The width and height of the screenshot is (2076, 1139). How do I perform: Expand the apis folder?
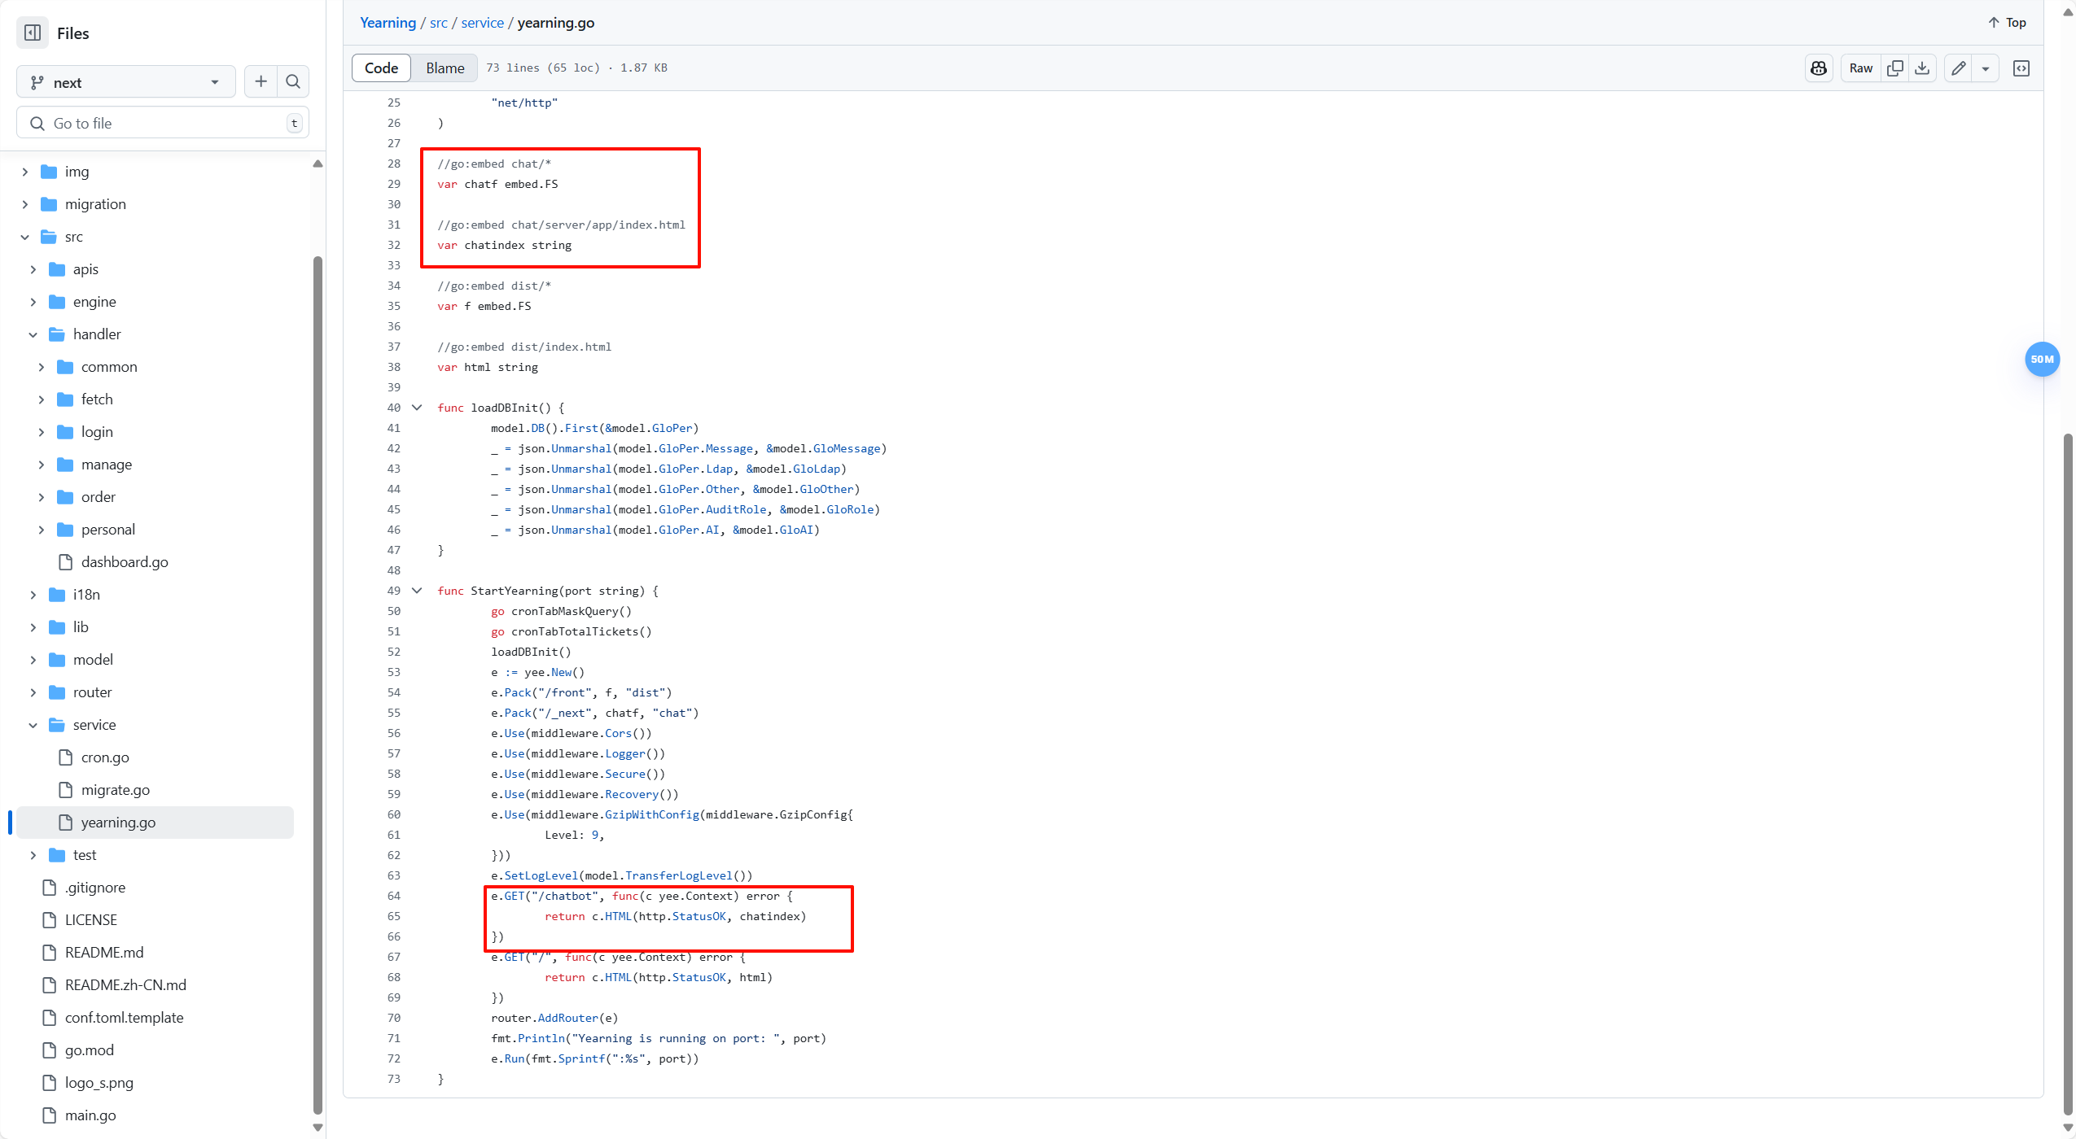pos(33,269)
